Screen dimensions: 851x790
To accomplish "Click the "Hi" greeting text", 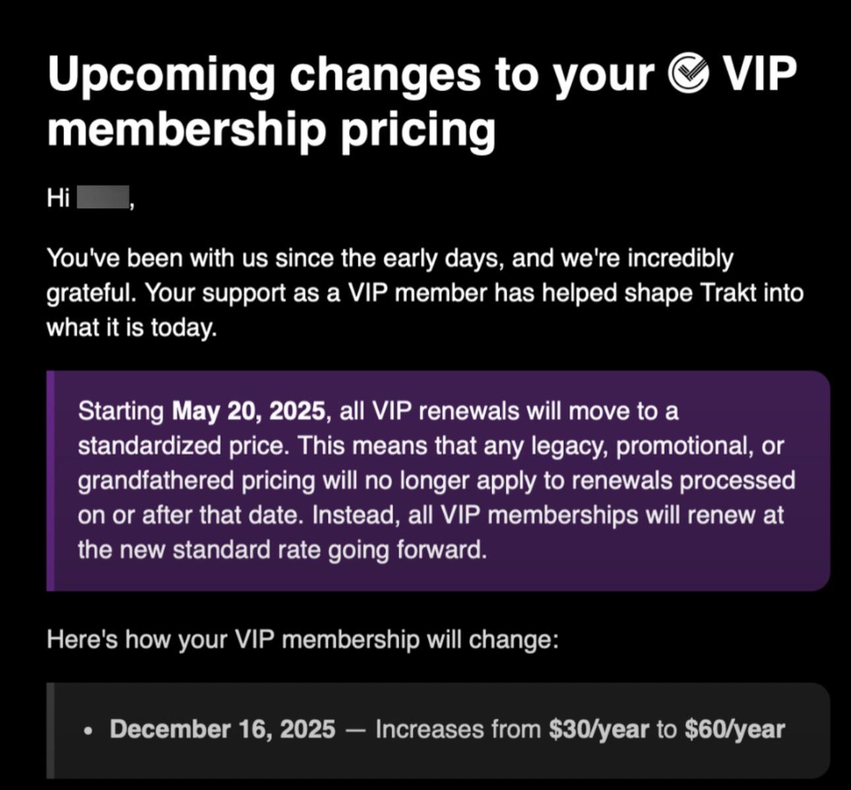I will [x=58, y=197].
